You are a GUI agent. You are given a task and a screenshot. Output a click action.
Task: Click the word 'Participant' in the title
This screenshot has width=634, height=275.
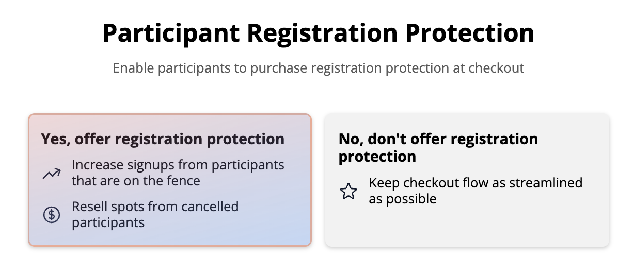[170, 34]
